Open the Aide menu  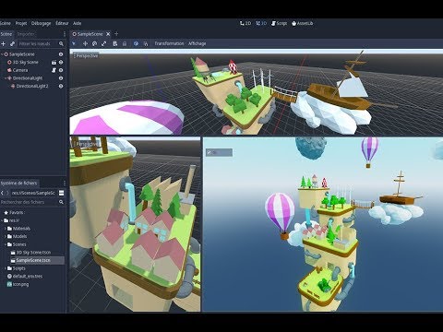pyautogui.click(x=78, y=23)
